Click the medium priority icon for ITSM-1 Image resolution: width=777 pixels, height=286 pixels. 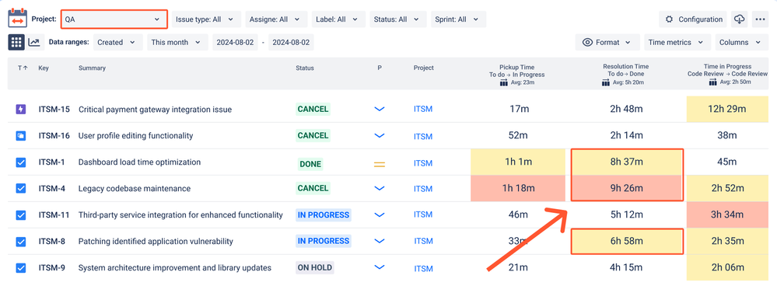point(379,164)
